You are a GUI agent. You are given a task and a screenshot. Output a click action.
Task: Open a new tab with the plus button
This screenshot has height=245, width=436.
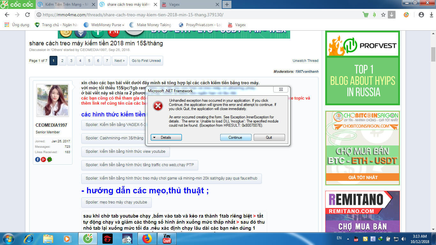coord(227,4)
